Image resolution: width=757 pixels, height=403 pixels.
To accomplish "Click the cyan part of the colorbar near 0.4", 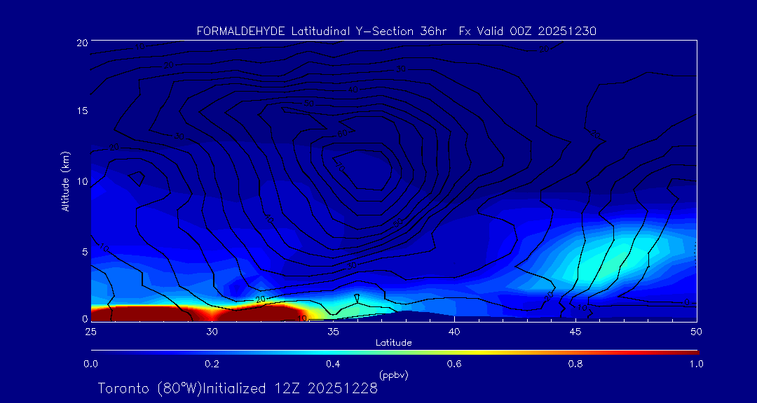I will point(333,351).
